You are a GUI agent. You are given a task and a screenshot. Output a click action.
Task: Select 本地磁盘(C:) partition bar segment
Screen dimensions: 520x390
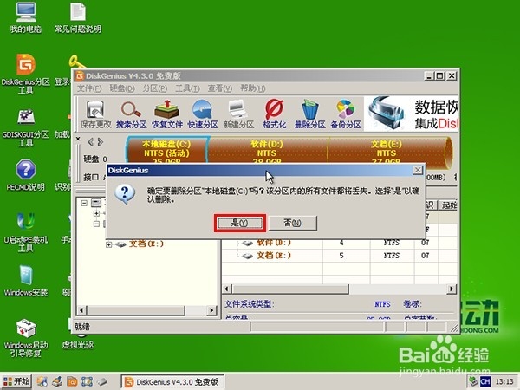coord(166,151)
